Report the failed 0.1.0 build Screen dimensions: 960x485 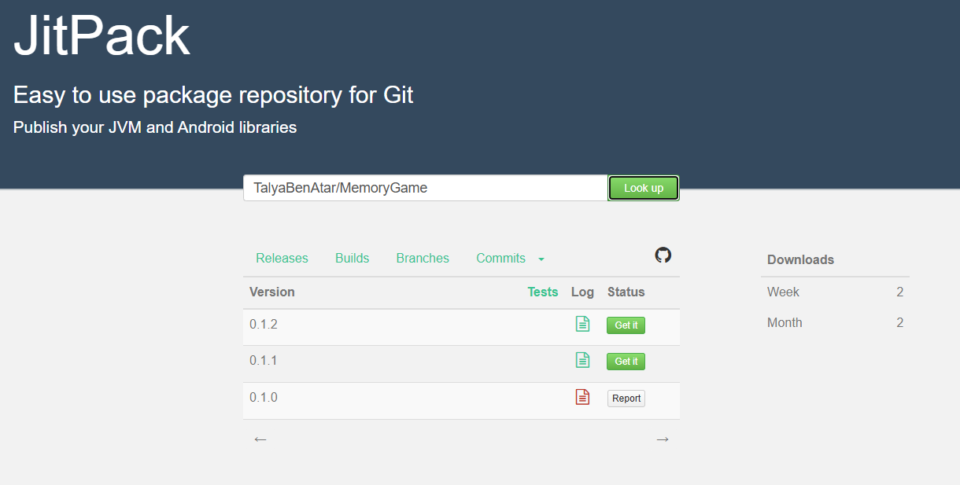click(x=626, y=398)
